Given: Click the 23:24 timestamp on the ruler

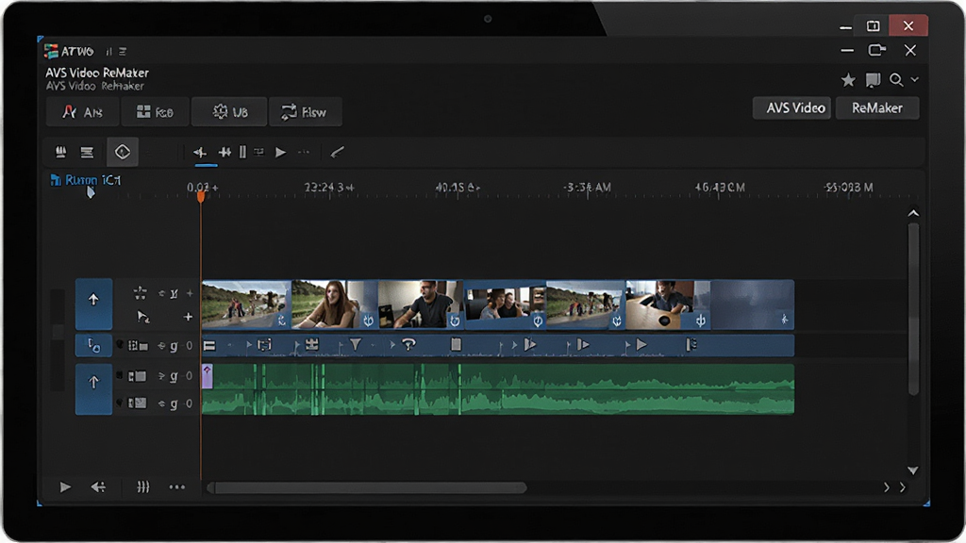Looking at the screenshot, I should click(329, 188).
